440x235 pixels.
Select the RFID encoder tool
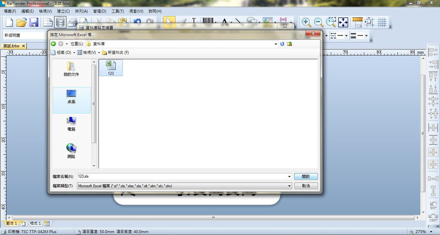284,20
